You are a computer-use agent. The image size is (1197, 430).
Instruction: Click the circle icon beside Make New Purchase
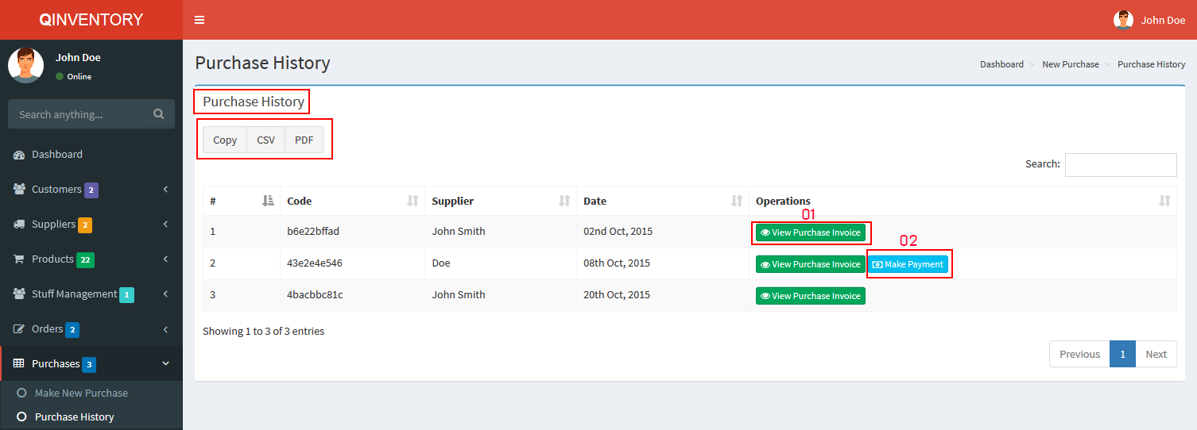coord(21,394)
